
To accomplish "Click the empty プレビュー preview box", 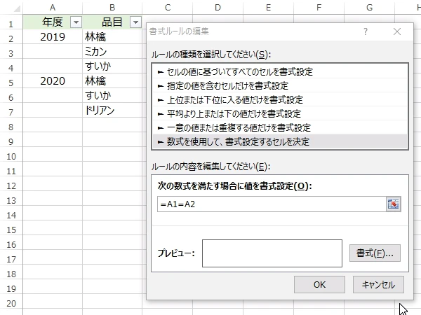I will coord(272,253).
